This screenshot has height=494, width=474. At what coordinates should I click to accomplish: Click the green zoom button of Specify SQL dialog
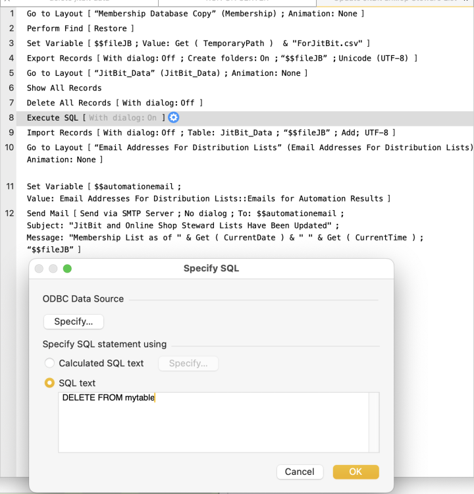click(x=67, y=269)
